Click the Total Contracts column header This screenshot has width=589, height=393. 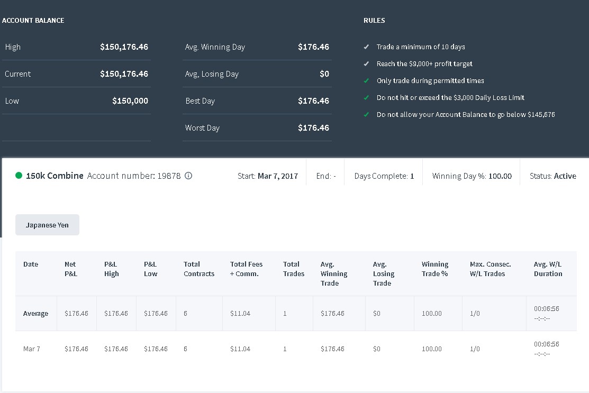tap(199, 269)
